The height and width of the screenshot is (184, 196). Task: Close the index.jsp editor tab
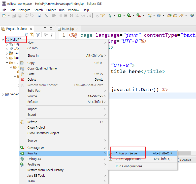pyautogui.click(x=77, y=29)
